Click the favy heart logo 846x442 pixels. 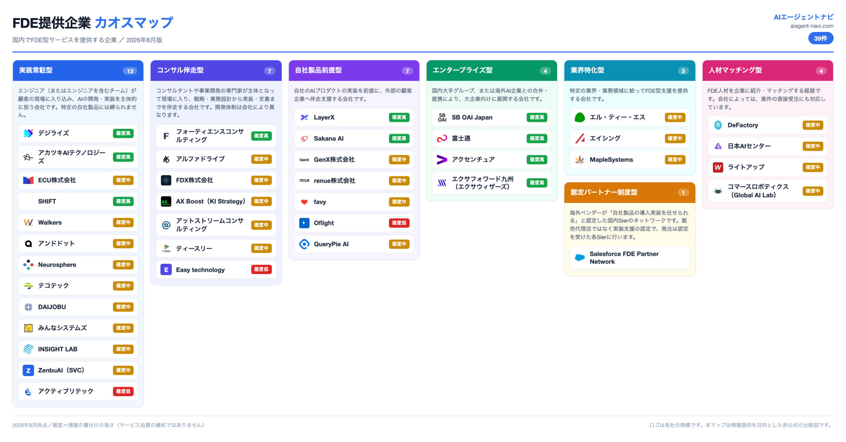coord(304,202)
